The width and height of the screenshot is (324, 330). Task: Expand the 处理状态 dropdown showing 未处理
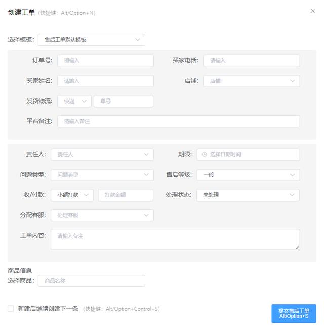coord(248,195)
